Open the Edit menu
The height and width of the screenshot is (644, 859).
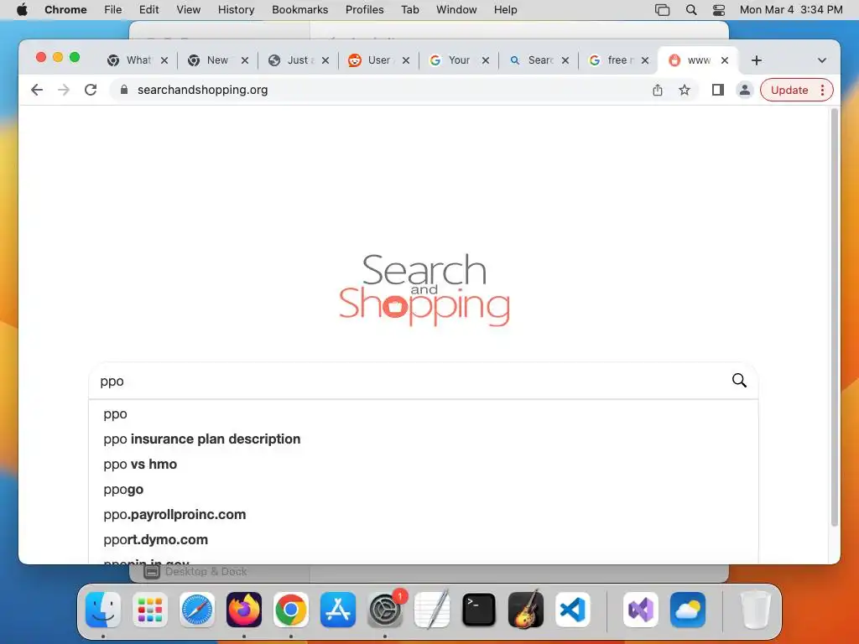148,10
